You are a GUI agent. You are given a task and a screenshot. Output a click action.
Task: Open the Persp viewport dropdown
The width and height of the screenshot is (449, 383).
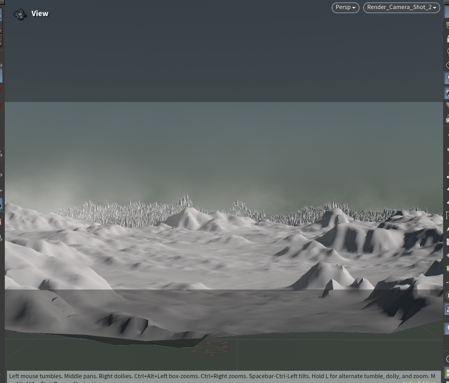coord(345,7)
